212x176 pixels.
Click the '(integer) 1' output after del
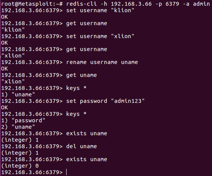[20, 153]
